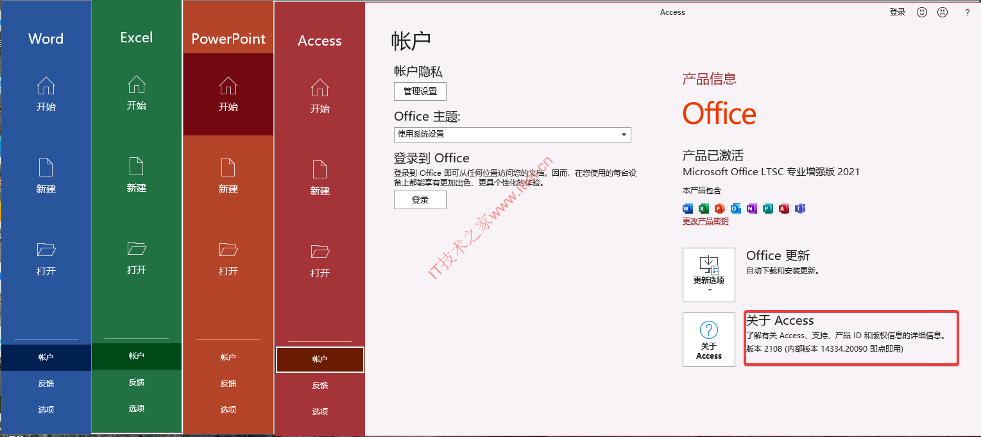The width and height of the screenshot is (981, 437).
Task: Open 选项 in the Excel sidebar
Action: pos(137,409)
